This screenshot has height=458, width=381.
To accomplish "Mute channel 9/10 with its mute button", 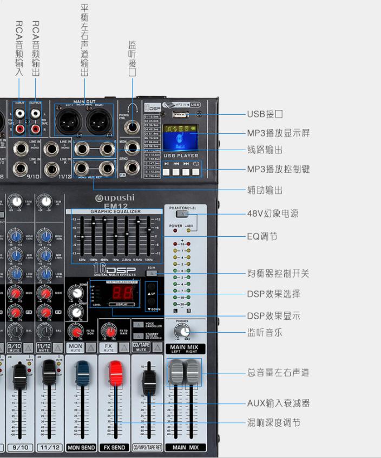I will tap(28, 347).
